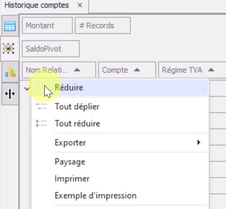
Task: Click the Tout réduire icon
Action: [x=41, y=123]
